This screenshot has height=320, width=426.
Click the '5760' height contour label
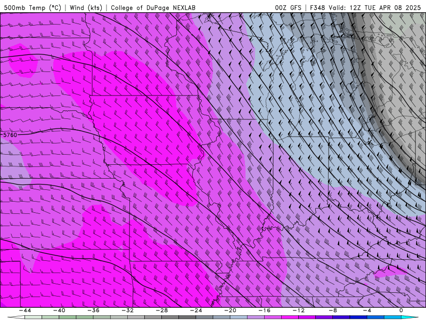[10, 135]
